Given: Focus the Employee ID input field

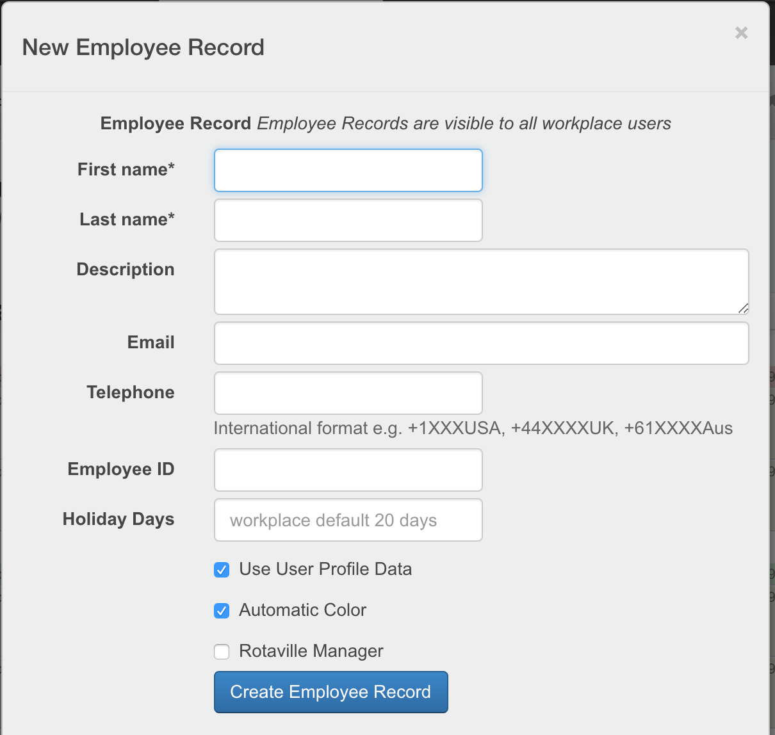Looking at the screenshot, I should (x=348, y=470).
